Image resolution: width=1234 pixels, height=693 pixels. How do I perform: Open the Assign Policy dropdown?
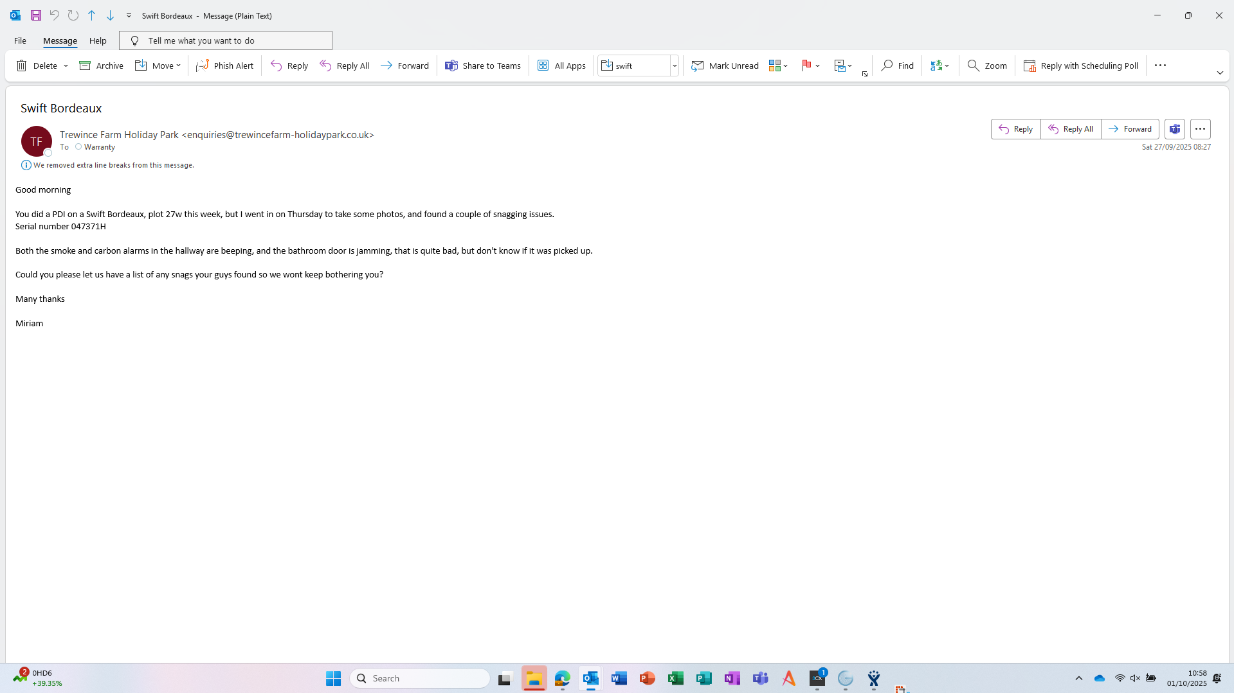842,66
